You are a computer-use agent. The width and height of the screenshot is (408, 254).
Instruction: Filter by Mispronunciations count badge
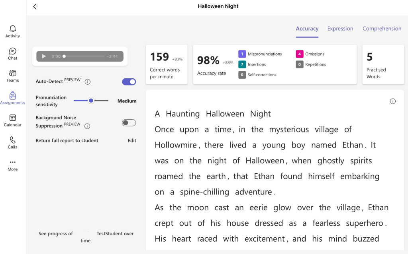242,54
